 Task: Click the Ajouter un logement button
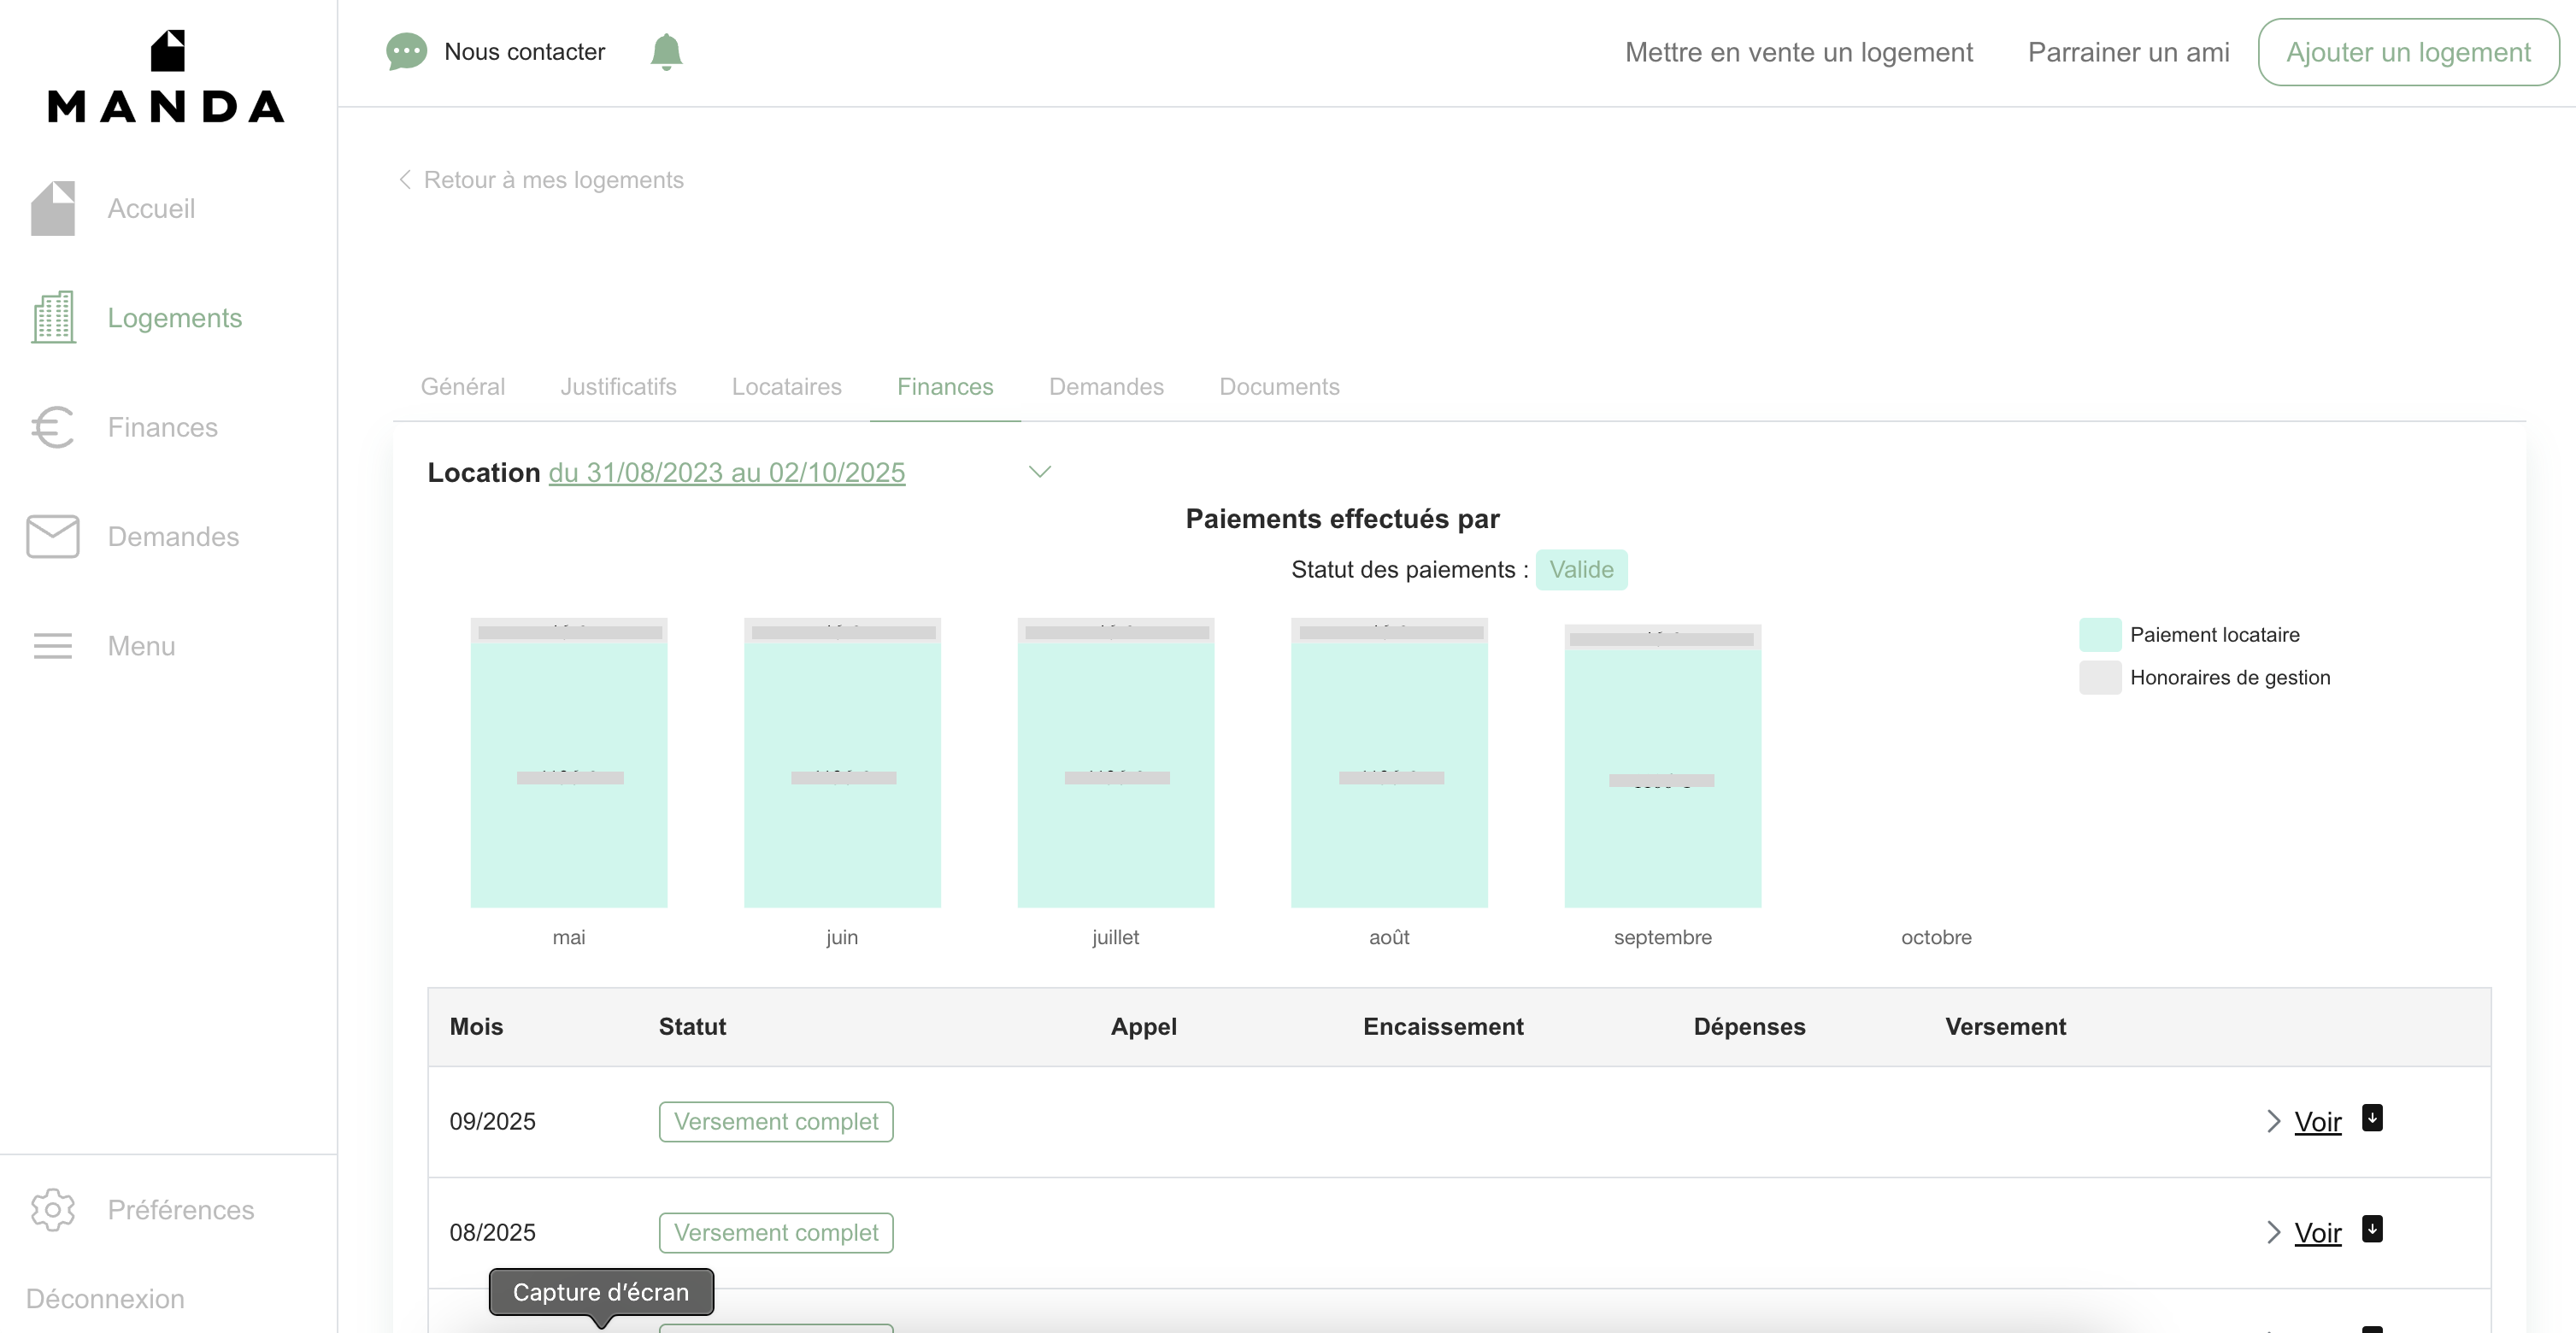point(2408,52)
